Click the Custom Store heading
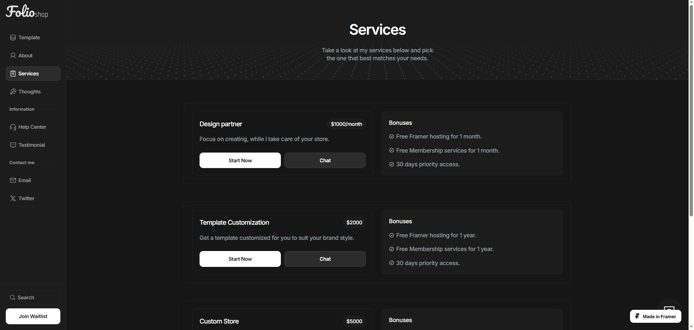Viewport: 694px width, 330px height. coord(219,321)
